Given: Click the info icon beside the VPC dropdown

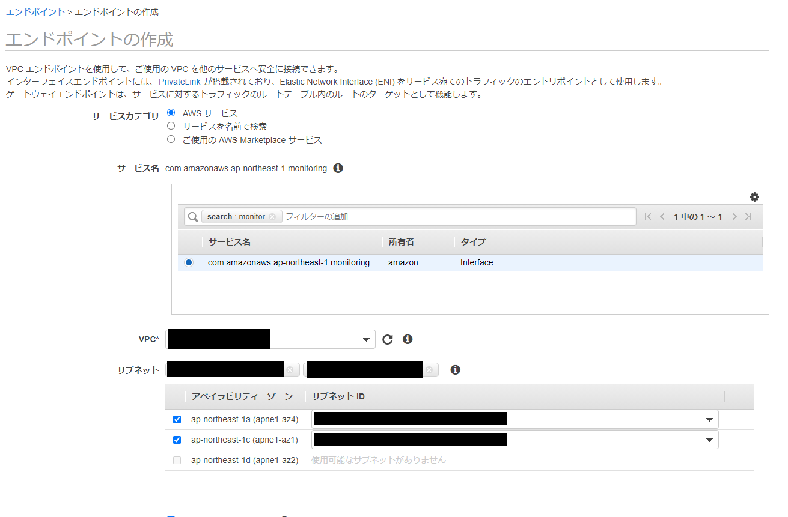Looking at the screenshot, I should [408, 339].
